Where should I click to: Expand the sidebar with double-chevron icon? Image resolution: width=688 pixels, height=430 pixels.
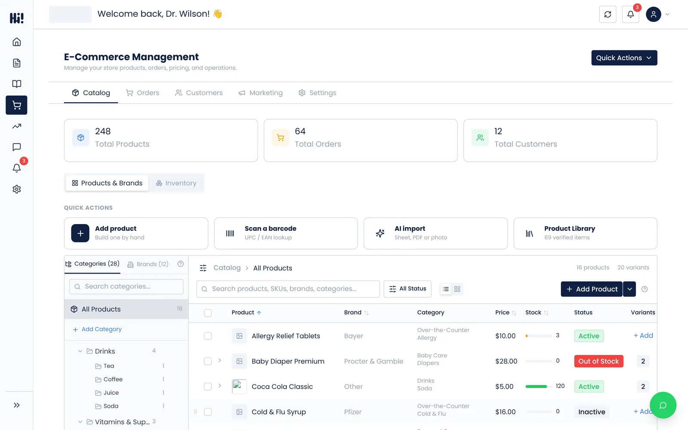click(x=16, y=405)
